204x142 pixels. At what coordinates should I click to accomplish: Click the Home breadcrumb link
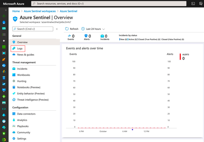click(x=16, y=11)
